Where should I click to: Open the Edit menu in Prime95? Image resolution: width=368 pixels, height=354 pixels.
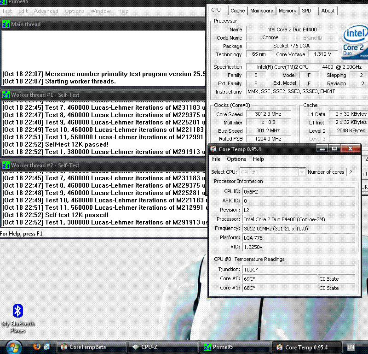[23, 11]
